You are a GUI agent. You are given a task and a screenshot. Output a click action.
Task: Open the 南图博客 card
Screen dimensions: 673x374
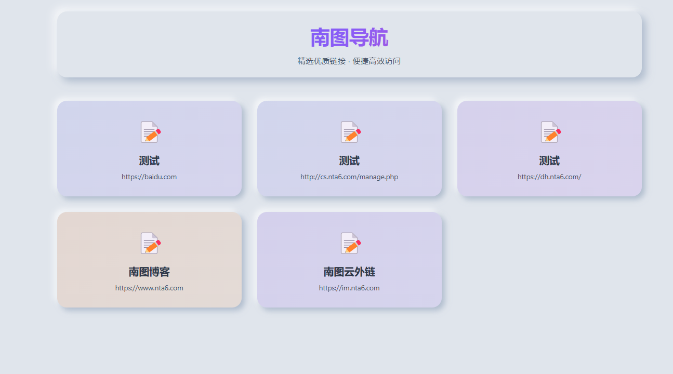[x=150, y=259]
